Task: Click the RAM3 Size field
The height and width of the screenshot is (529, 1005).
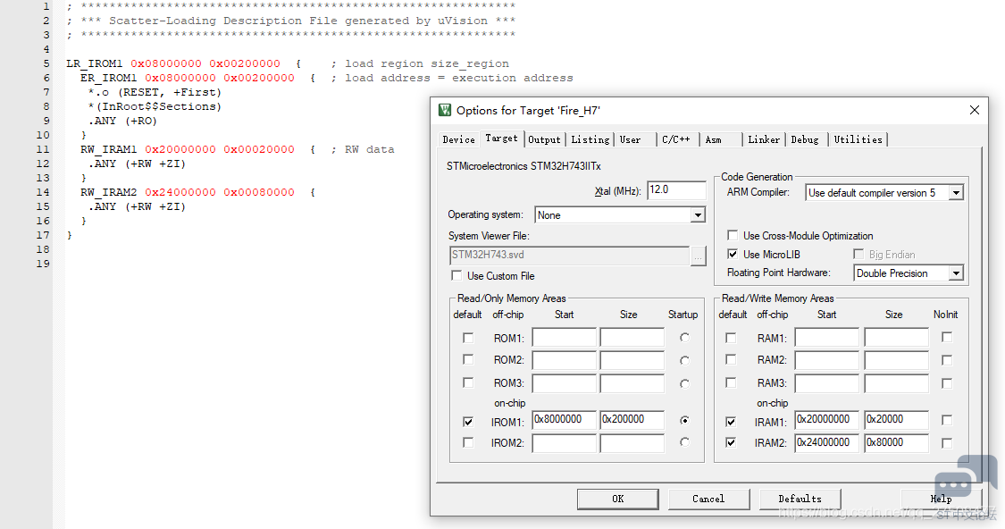Action: coord(896,383)
